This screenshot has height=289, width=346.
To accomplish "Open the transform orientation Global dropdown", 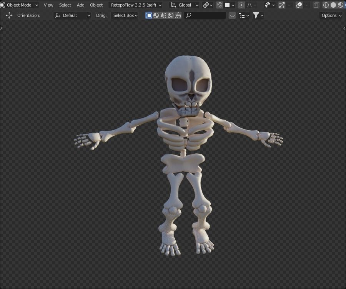I will click(185, 5).
